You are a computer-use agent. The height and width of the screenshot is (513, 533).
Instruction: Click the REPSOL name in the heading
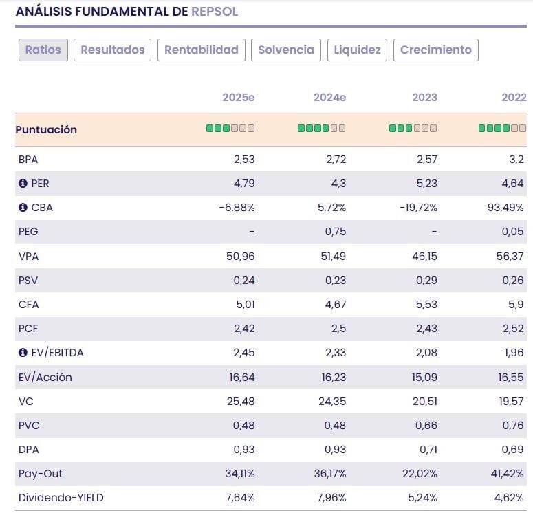215,12
